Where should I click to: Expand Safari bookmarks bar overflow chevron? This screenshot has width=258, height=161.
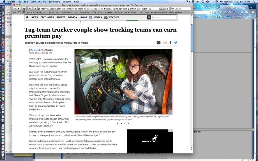point(191,12)
